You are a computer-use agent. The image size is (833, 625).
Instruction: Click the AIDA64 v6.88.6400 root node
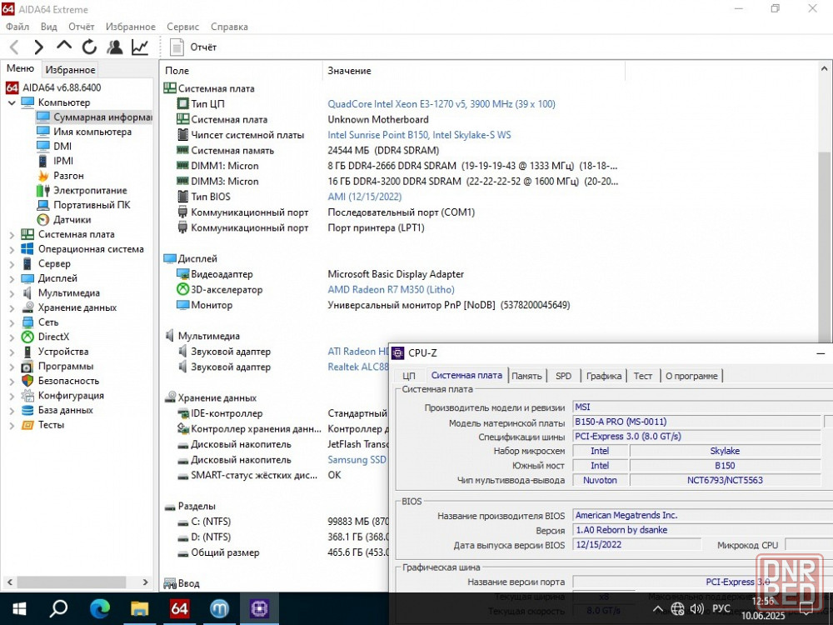53,87
